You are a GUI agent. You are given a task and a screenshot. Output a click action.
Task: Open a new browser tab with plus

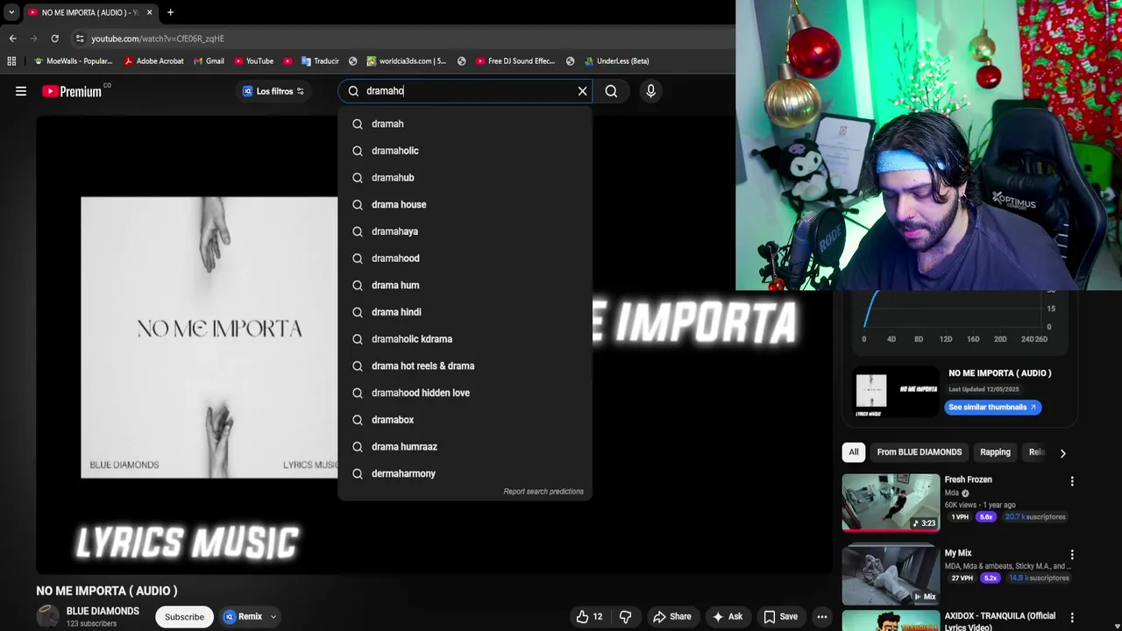click(x=170, y=12)
